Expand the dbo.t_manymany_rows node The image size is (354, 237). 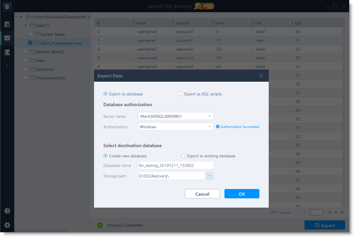[x=26, y=43]
